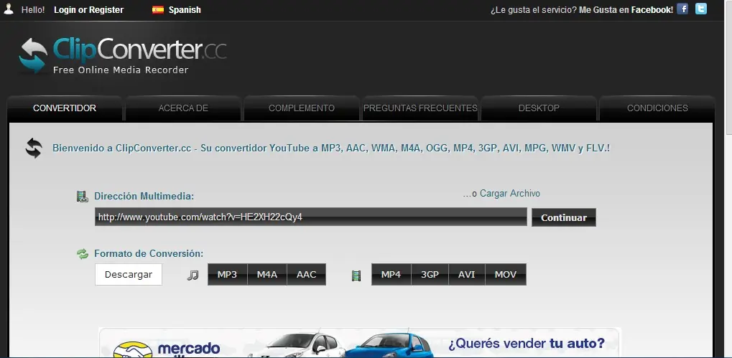Viewport: 732px width, 358px height.
Task: Open the Twitter bird icon
Action: point(700,9)
